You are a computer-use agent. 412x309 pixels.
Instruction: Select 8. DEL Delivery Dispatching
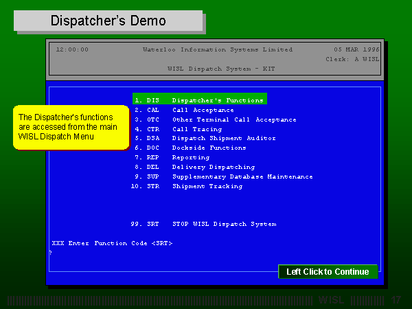(x=195, y=167)
